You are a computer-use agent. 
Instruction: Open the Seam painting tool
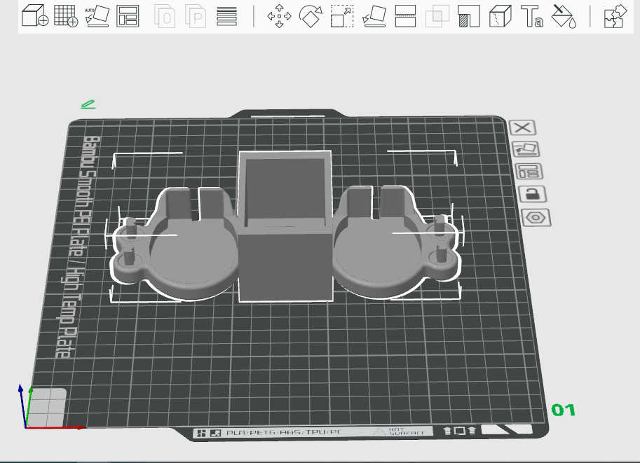(x=501, y=16)
